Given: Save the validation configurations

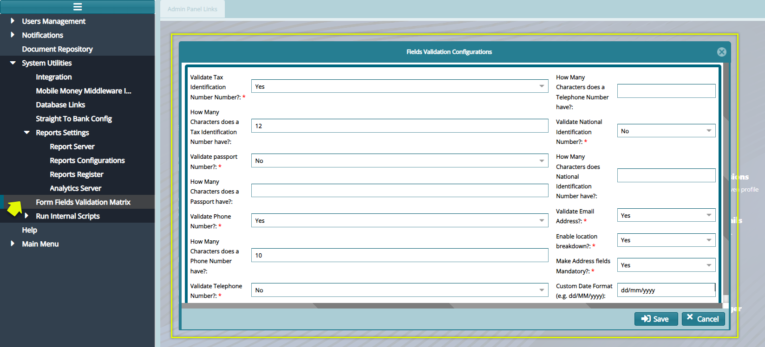Looking at the screenshot, I should (x=656, y=319).
